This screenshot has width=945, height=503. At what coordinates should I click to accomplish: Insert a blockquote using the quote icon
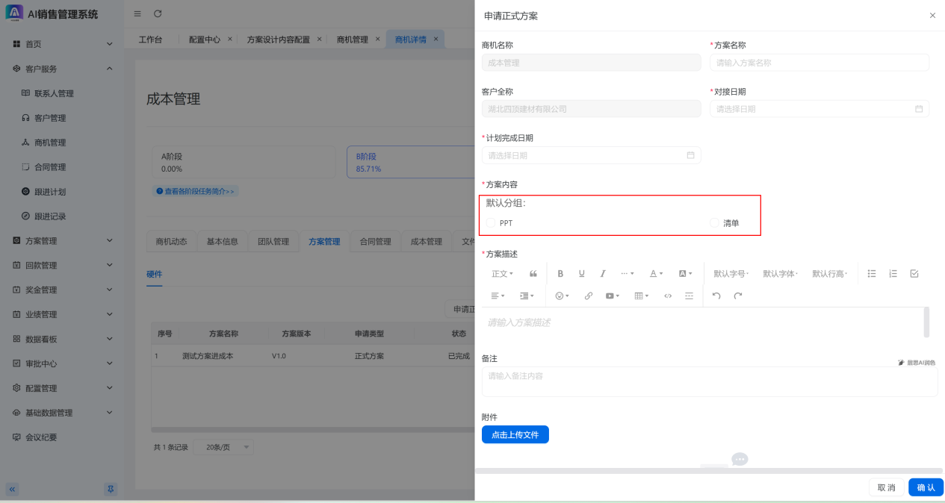point(533,274)
